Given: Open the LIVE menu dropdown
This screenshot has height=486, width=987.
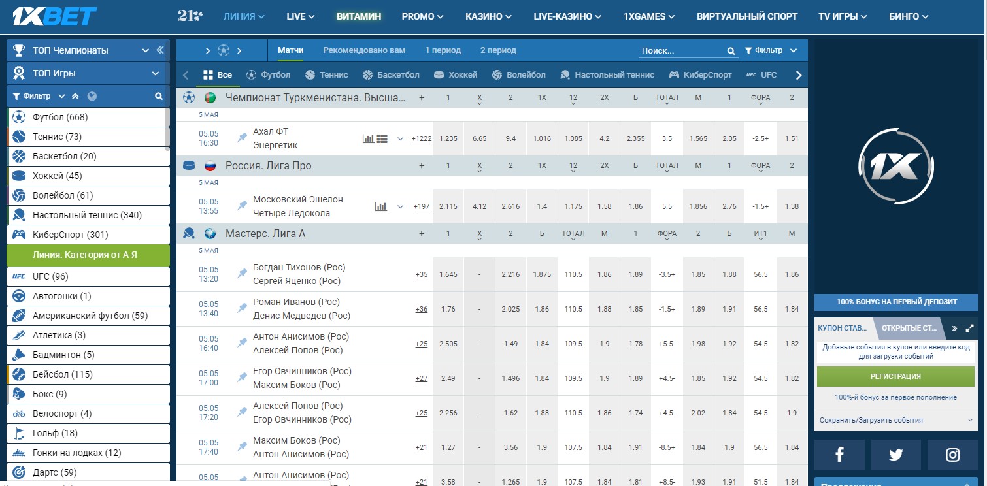Looking at the screenshot, I should pos(301,16).
